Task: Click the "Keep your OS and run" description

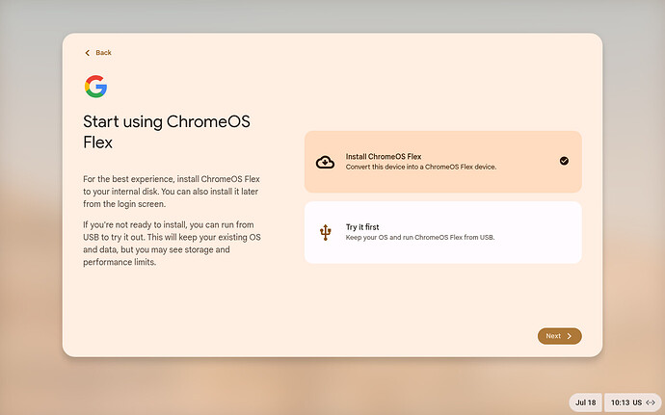Action: pyautogui.click(x=420, y=238)
